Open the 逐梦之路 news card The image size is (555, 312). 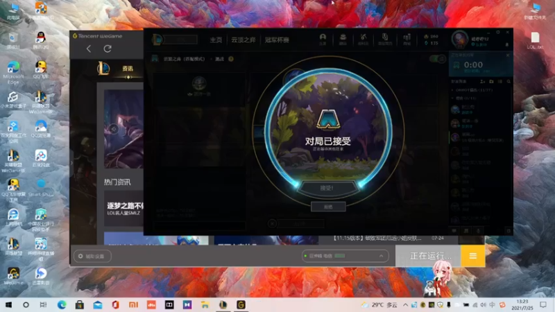coord(124,209)
